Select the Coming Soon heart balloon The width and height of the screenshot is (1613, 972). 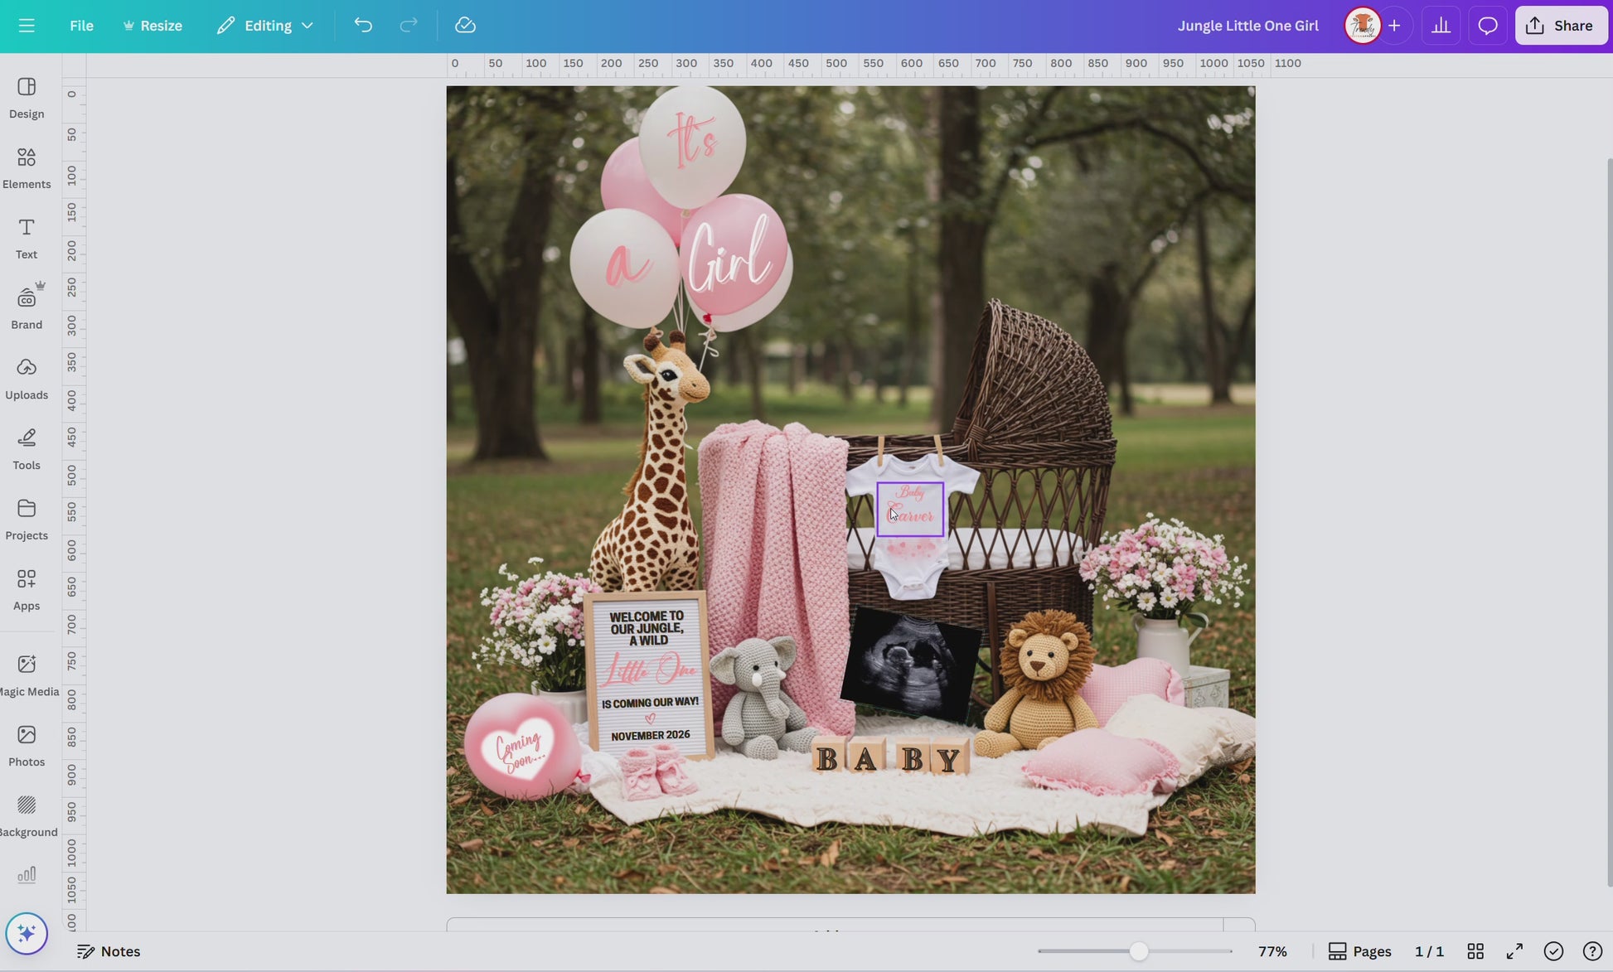(x=521, y=747)
